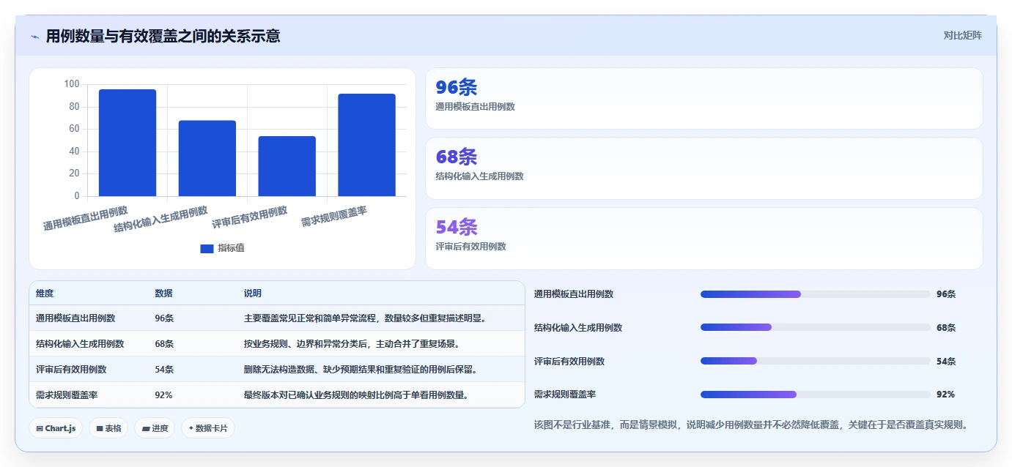The image size is (1012, 467).
Task: Click the 68条 value in table
Action: pyautogui.click(x=164, y=344)
